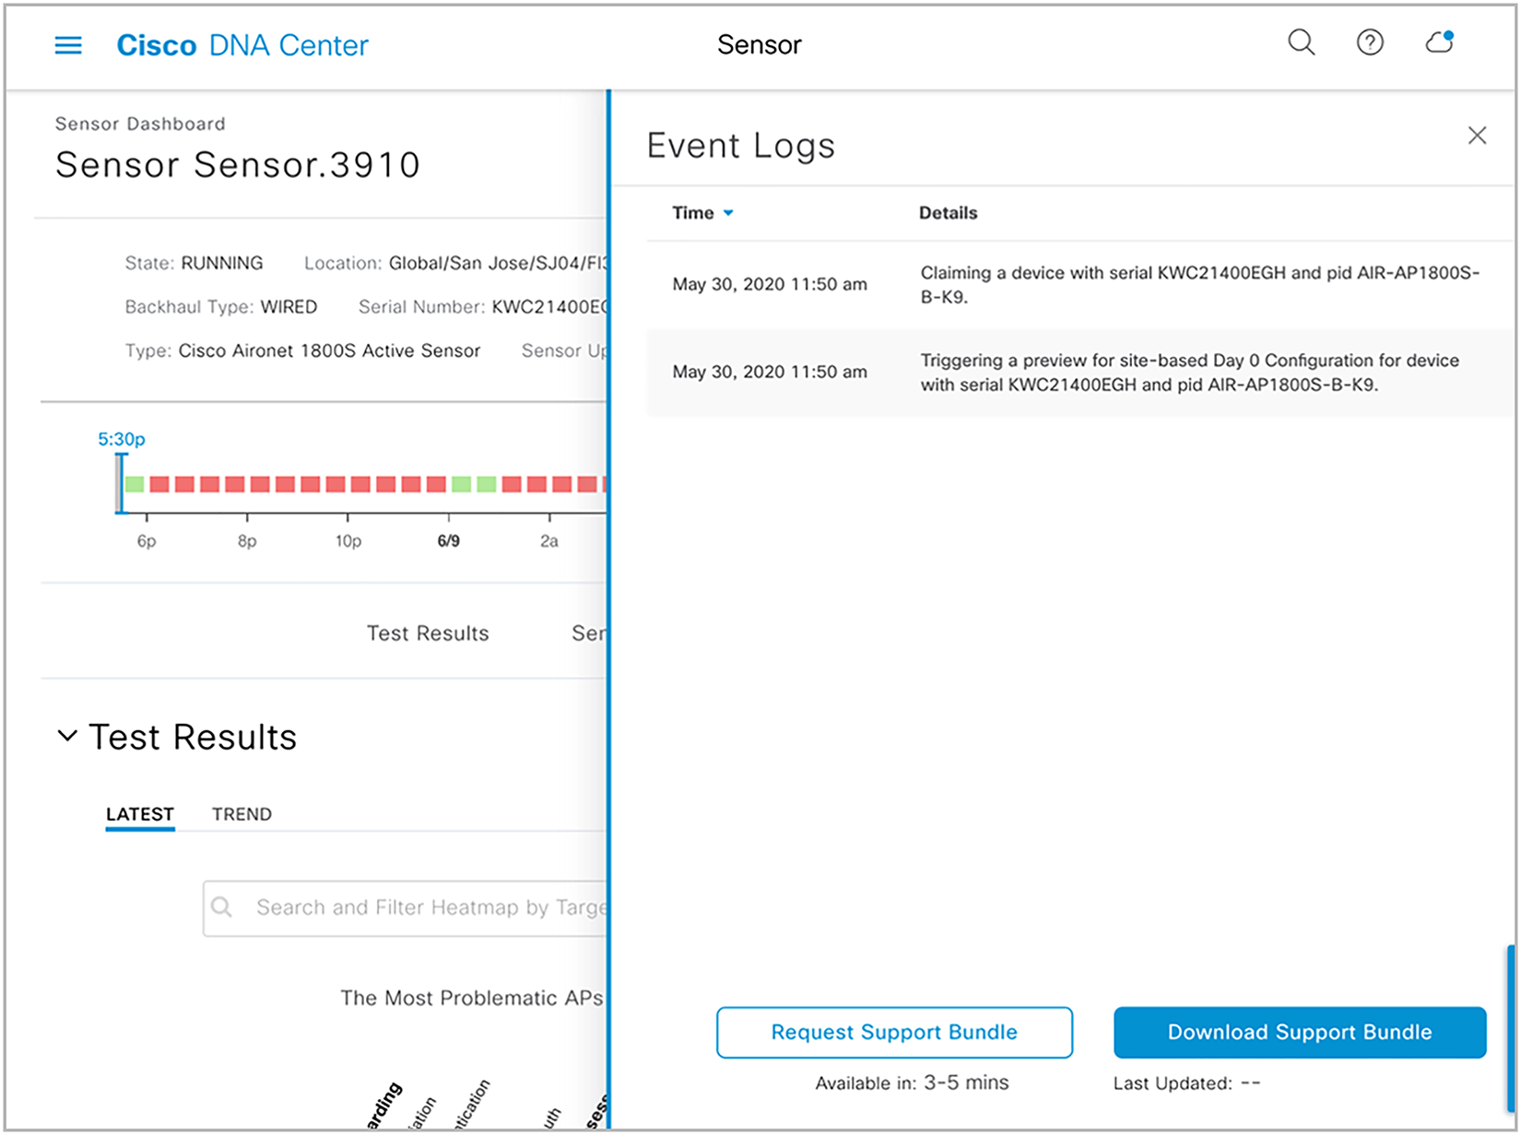Click Available in: 3-5 mins text
The width and height of the screenshot is (1521, 1135).
[x=912, y=1083]
